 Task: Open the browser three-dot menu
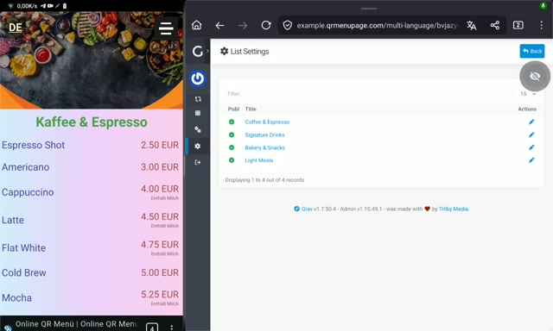pyautogui.click(x=542, y=25)
